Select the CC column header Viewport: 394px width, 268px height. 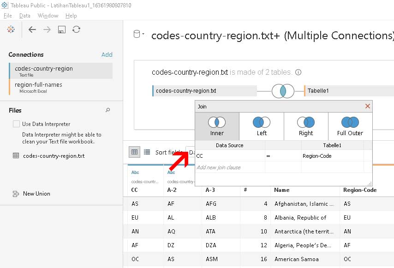[x=134, y=190]
